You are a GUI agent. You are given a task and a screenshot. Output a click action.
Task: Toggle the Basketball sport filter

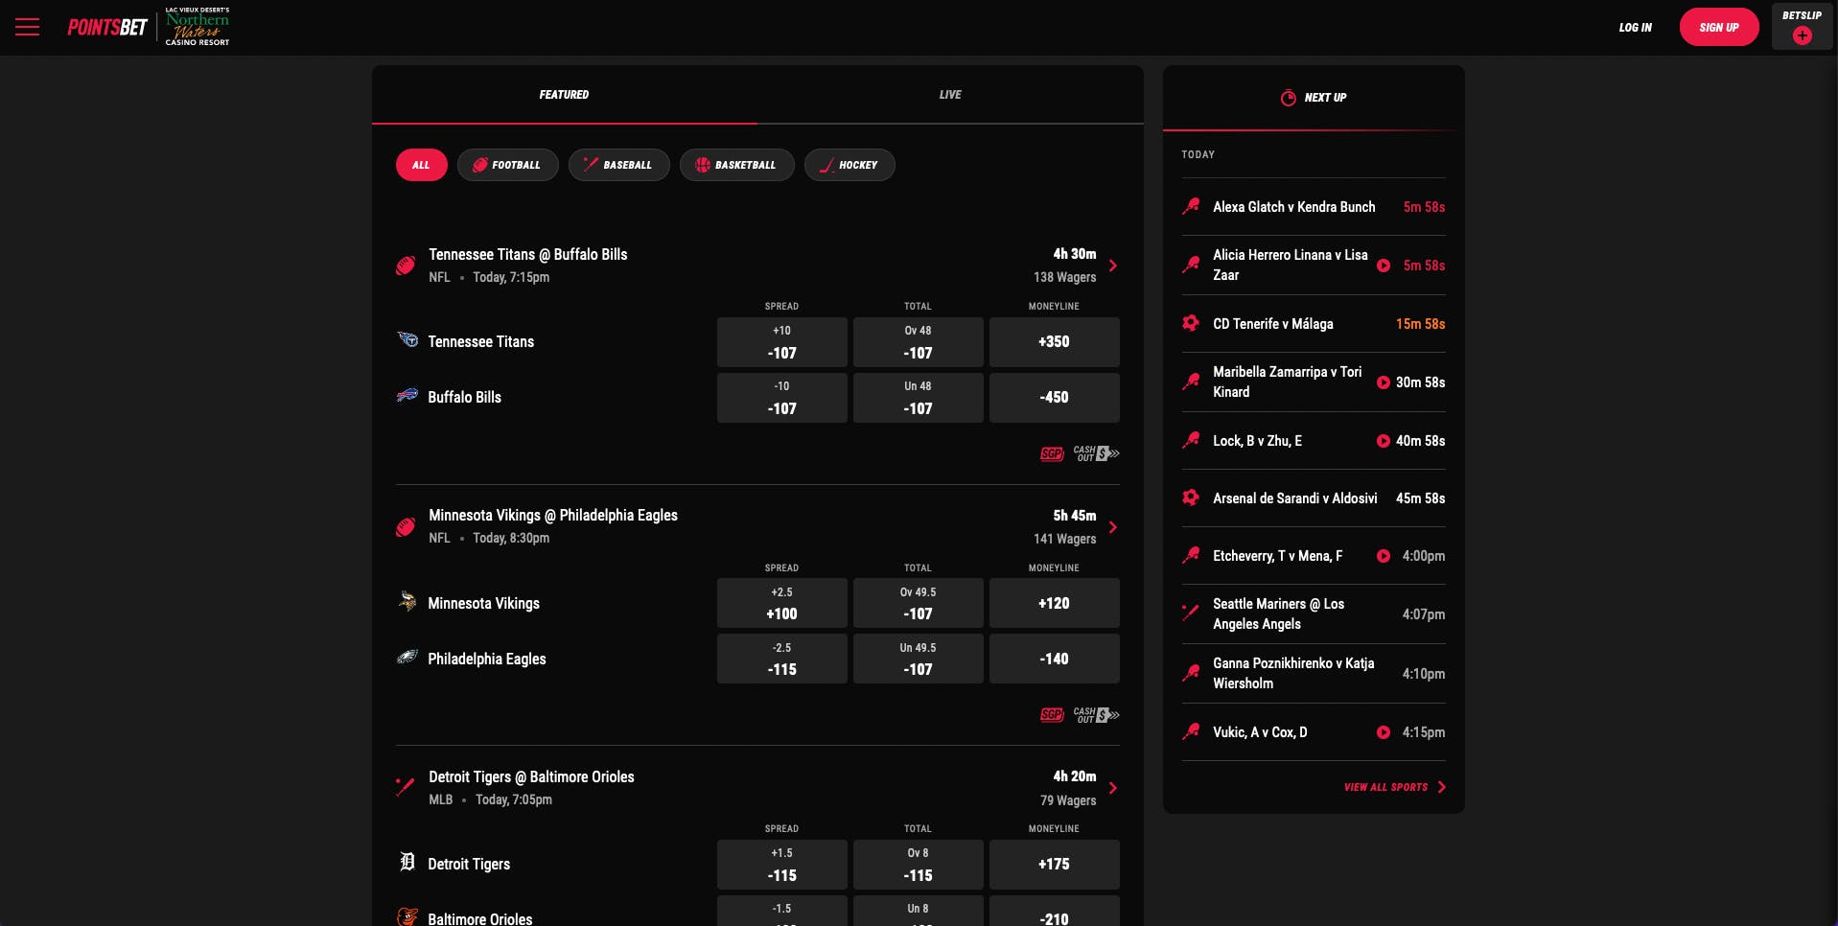[736, 165]
